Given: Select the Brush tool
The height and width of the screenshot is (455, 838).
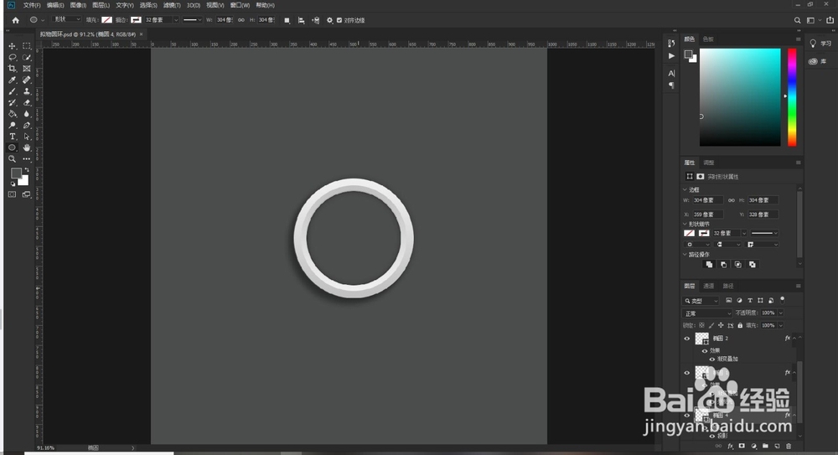Looking at the screenshot, I should click(13, 91).
